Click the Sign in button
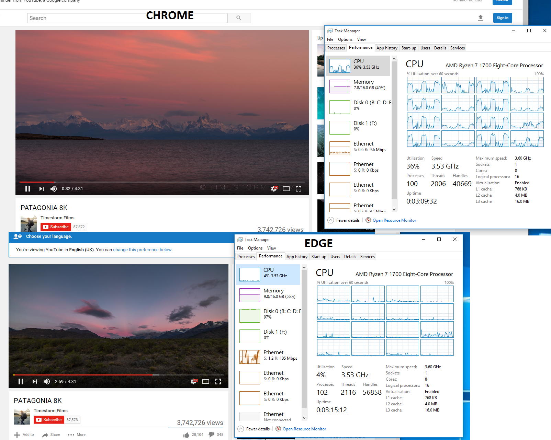This screenshot has height=440, width=551. coord(503,18)
